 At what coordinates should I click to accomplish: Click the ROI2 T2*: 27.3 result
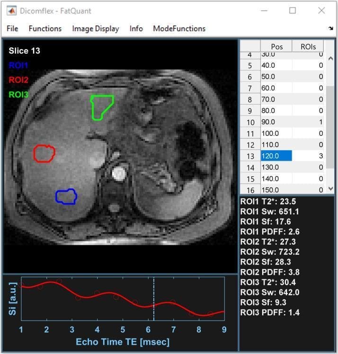[268, 242]
